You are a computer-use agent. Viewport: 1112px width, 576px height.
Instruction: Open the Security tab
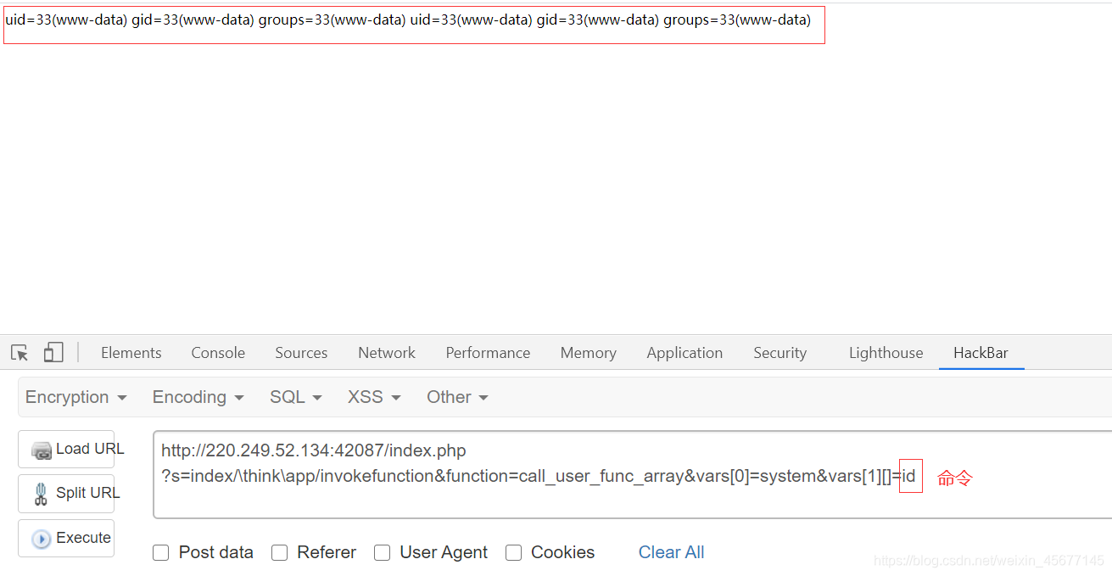[780, 353]
